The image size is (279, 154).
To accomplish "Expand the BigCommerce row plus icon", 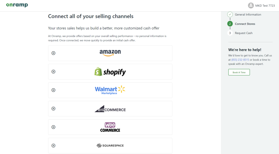I will (53, 108).
